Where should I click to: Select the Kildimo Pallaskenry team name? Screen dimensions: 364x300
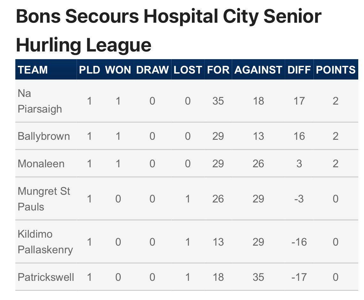tap(45, 242)
